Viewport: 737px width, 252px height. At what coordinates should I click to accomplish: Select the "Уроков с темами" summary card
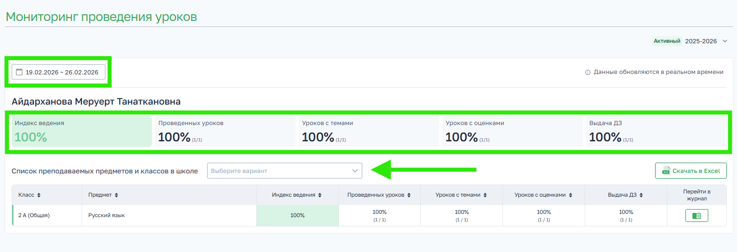click(x=369, y=132)
